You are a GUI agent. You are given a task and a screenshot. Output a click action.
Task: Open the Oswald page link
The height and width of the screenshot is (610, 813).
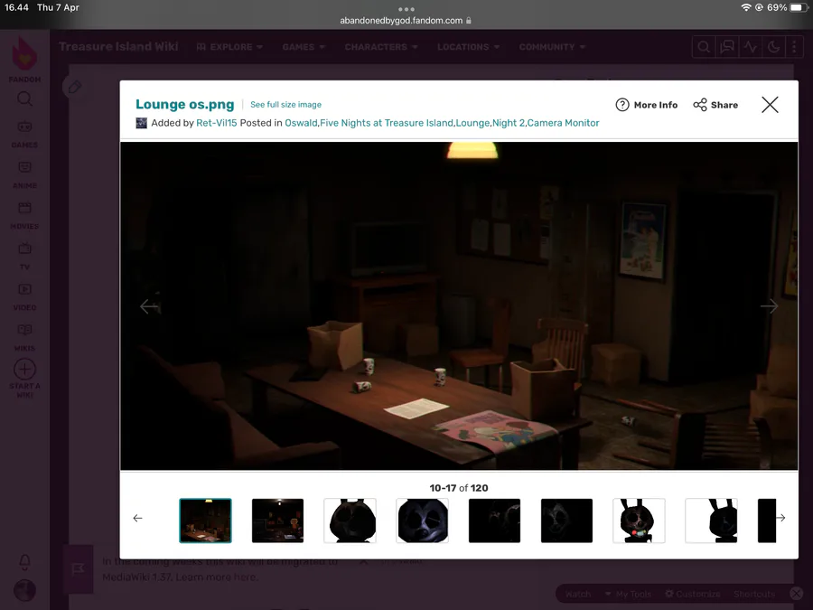301,123
